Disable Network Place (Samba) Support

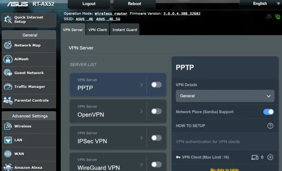click(x=269, y=112)
